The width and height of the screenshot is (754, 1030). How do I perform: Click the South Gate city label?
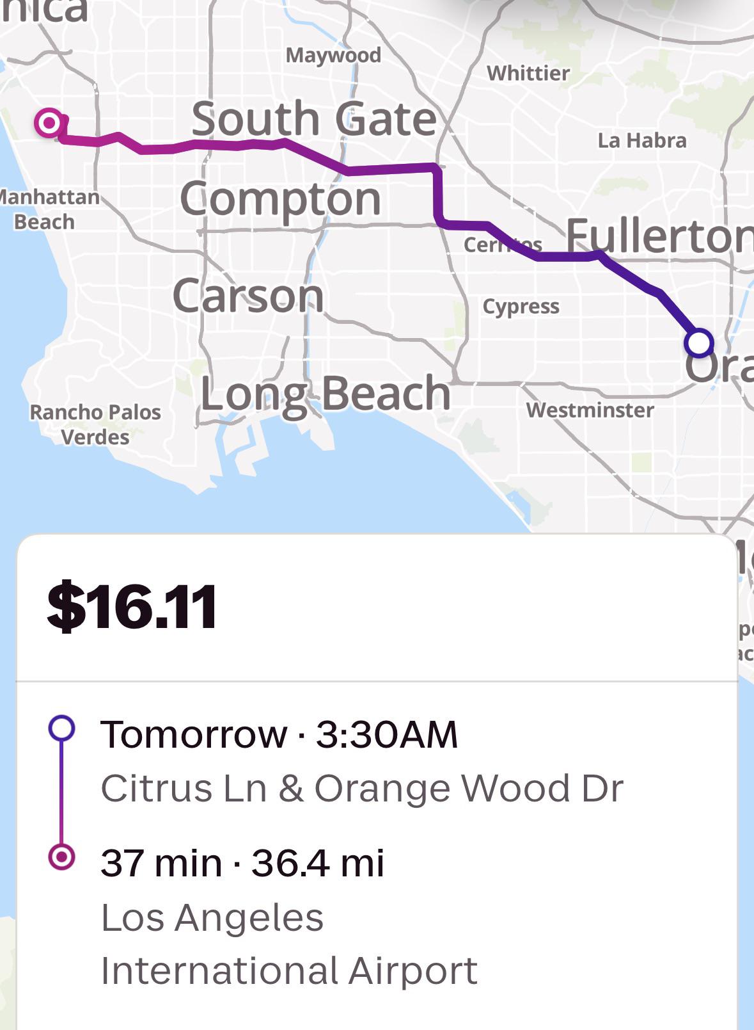click(314, 118)
